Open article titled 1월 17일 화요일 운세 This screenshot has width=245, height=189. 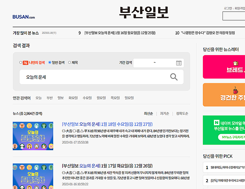tap(107, 166)
